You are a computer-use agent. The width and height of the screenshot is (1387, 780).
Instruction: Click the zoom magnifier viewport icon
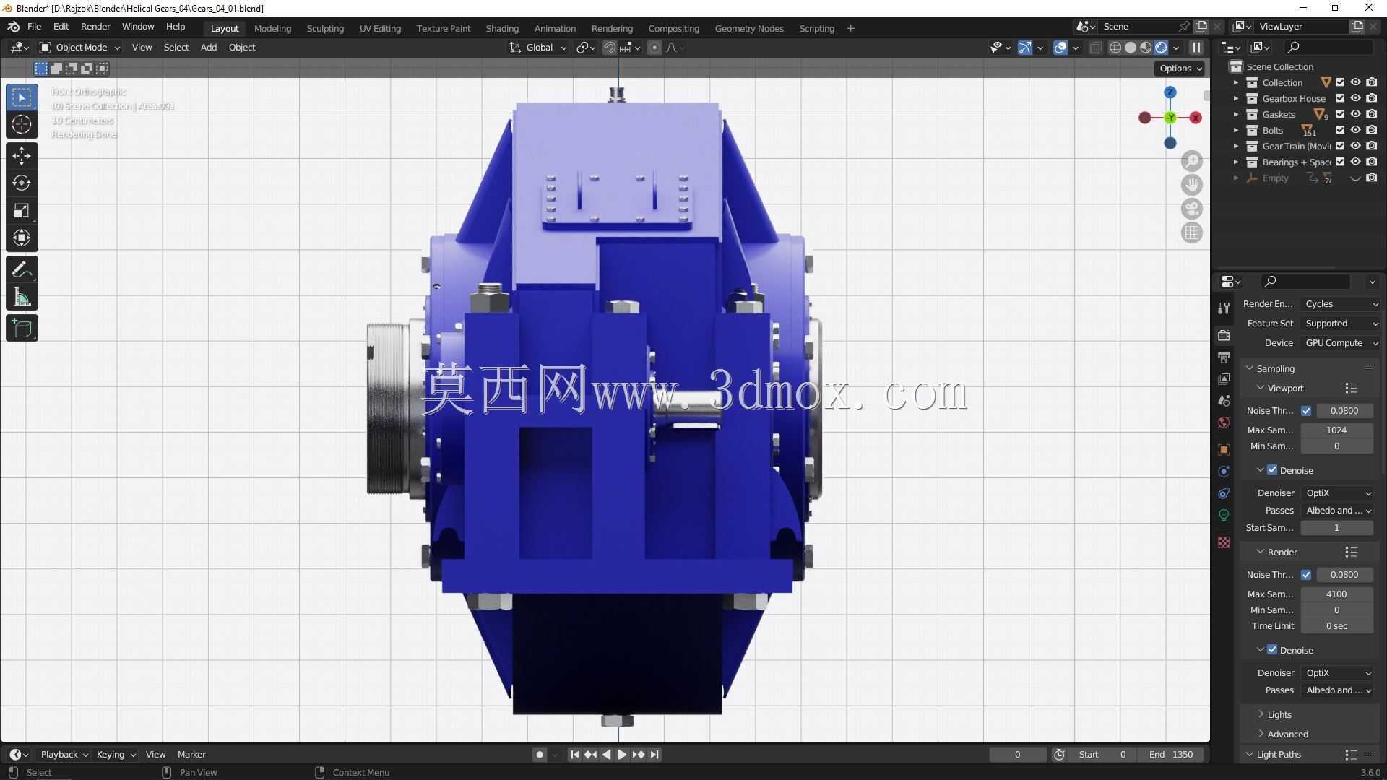pos(1192,161)
